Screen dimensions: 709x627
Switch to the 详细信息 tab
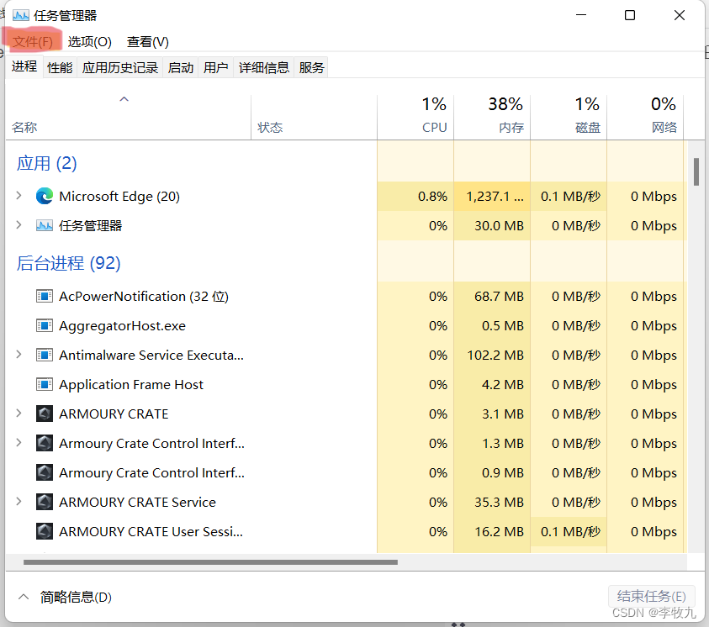coord(263,68)
